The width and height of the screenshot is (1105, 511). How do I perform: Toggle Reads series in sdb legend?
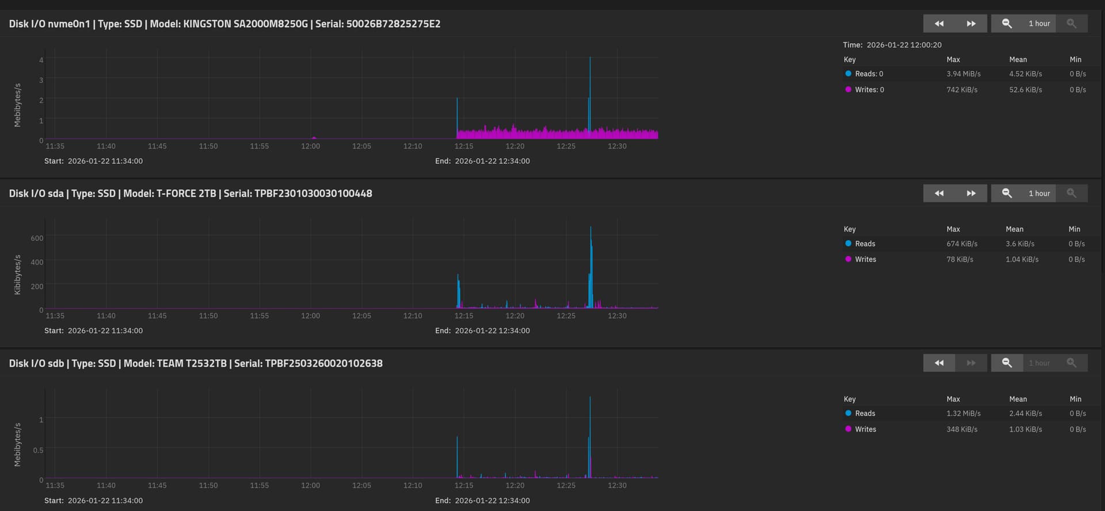864,413
